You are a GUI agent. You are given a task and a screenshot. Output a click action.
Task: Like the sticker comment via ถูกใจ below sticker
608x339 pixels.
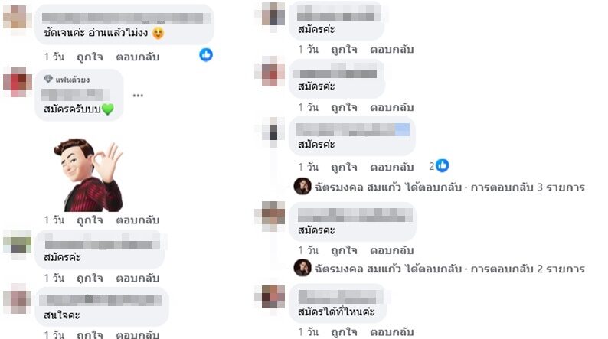[90, 220]
